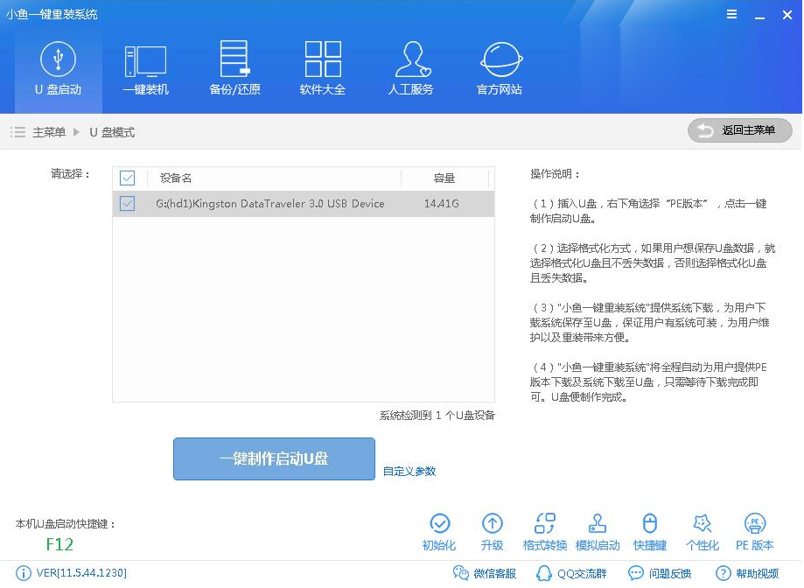Image resolution: width=804 pixels, height=588 pixels.
Task: Toggle the select-all devices checkbox
Action: pyautogui.click(x=128, y=178)
